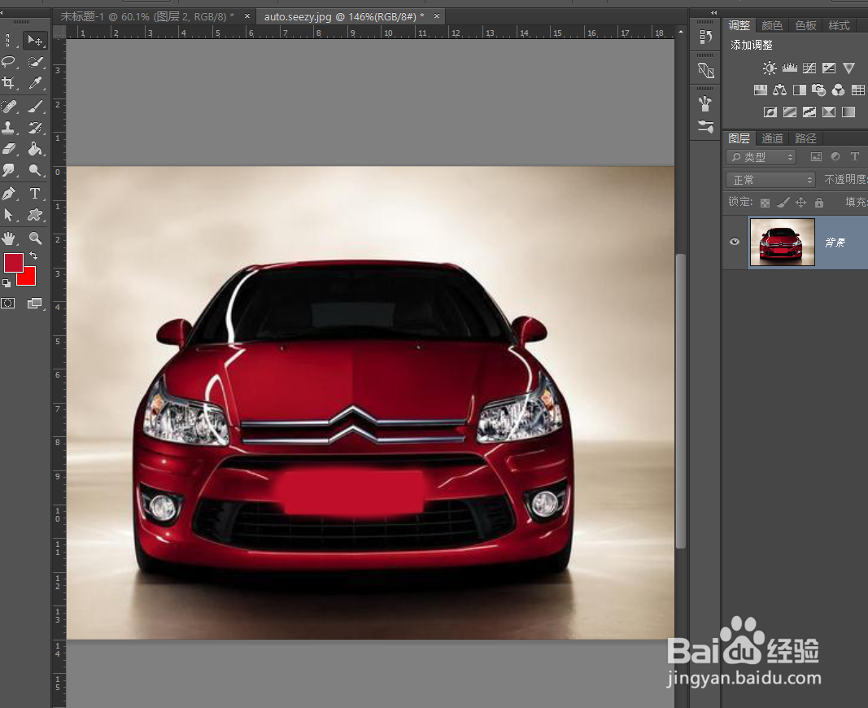
Task: Select the Pen tool
Action: 8,193
